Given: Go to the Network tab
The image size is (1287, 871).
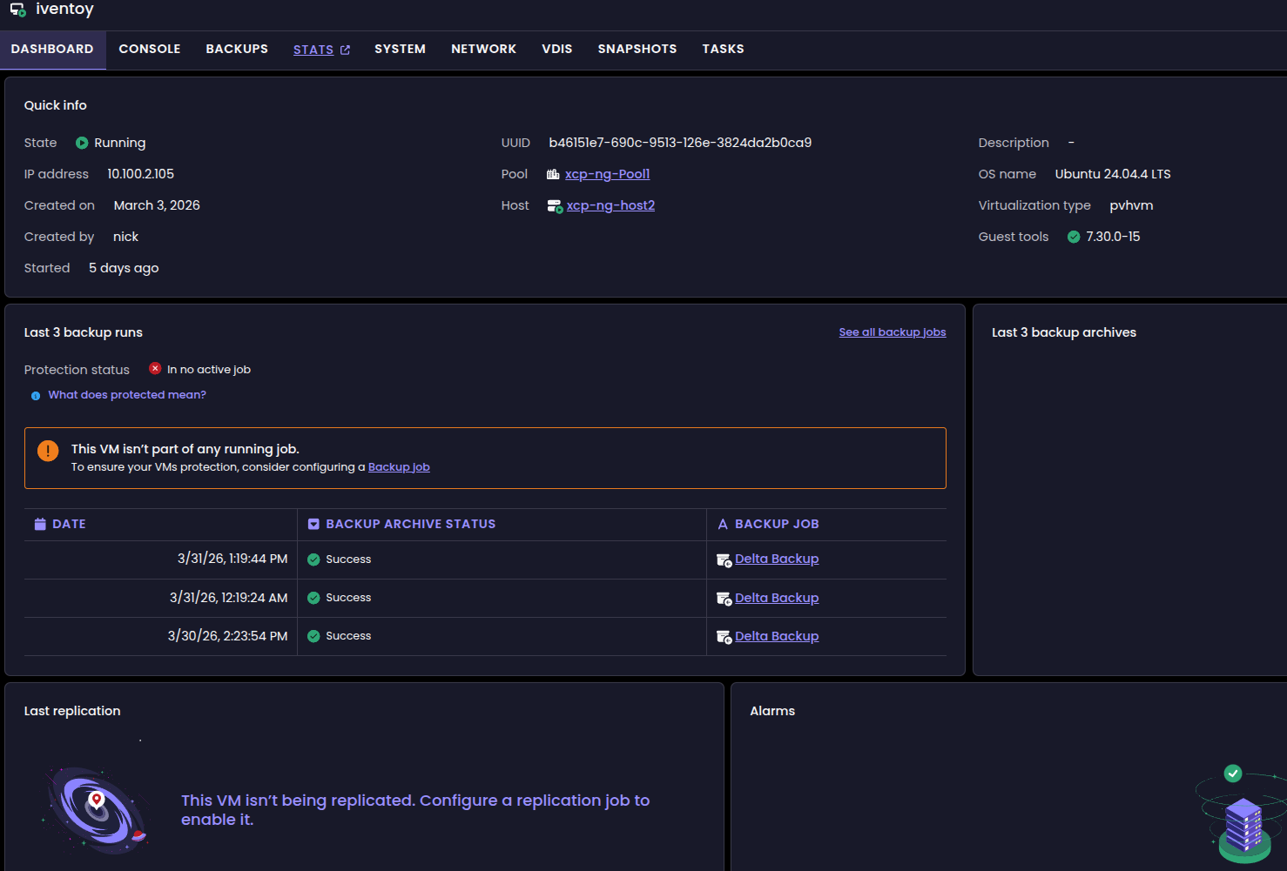Looking at the screenshot, I should (x=483, y=50).
